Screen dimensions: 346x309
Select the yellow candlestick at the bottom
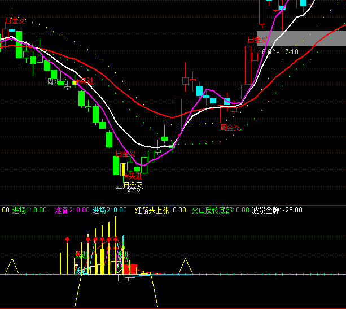(123, 168)
